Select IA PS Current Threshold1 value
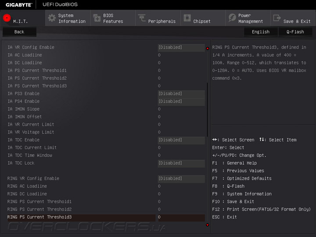Image resolution: width=316 pixels, height=237 pixels. tap(159, 71)
